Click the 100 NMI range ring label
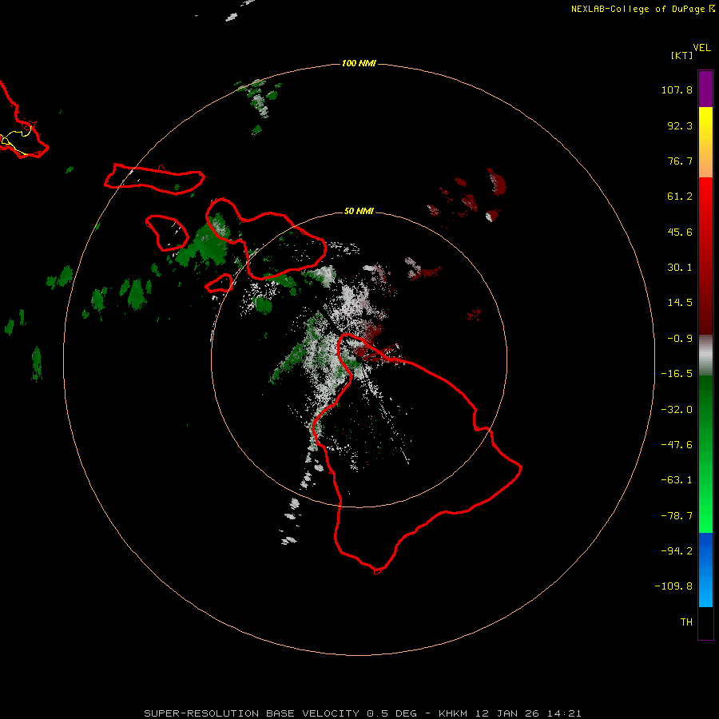This screenshot has height=719, width=719. coord(359,63)
